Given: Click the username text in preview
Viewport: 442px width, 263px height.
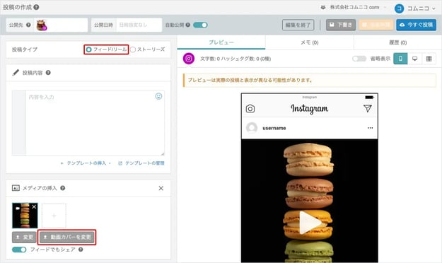Looking at the screenshot, I should pyautogui.click(x=274, y=128).
